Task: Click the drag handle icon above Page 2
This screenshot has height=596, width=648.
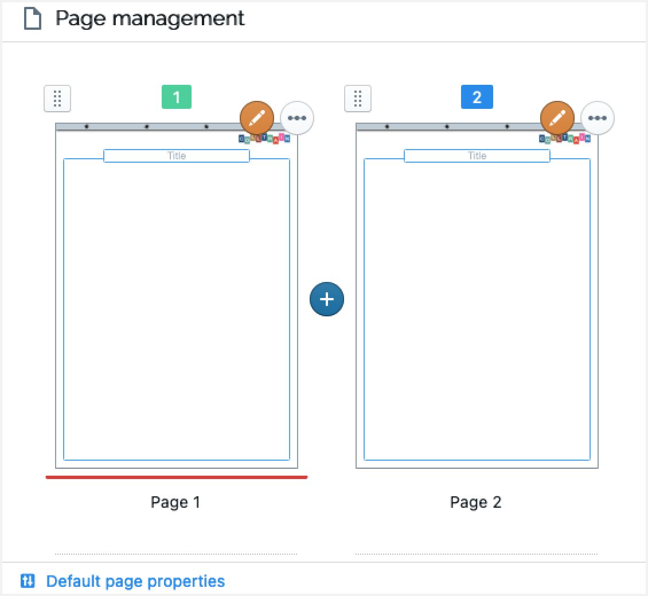Action: click(357, 99)
